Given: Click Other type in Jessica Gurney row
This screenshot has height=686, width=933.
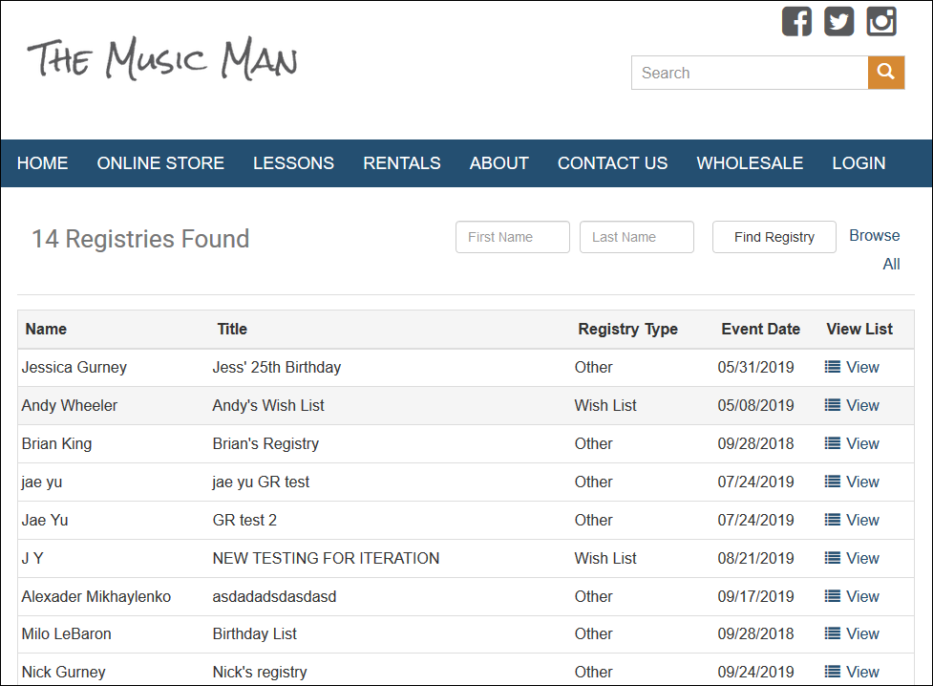Looking at the screenshot, I should point(593,367).
